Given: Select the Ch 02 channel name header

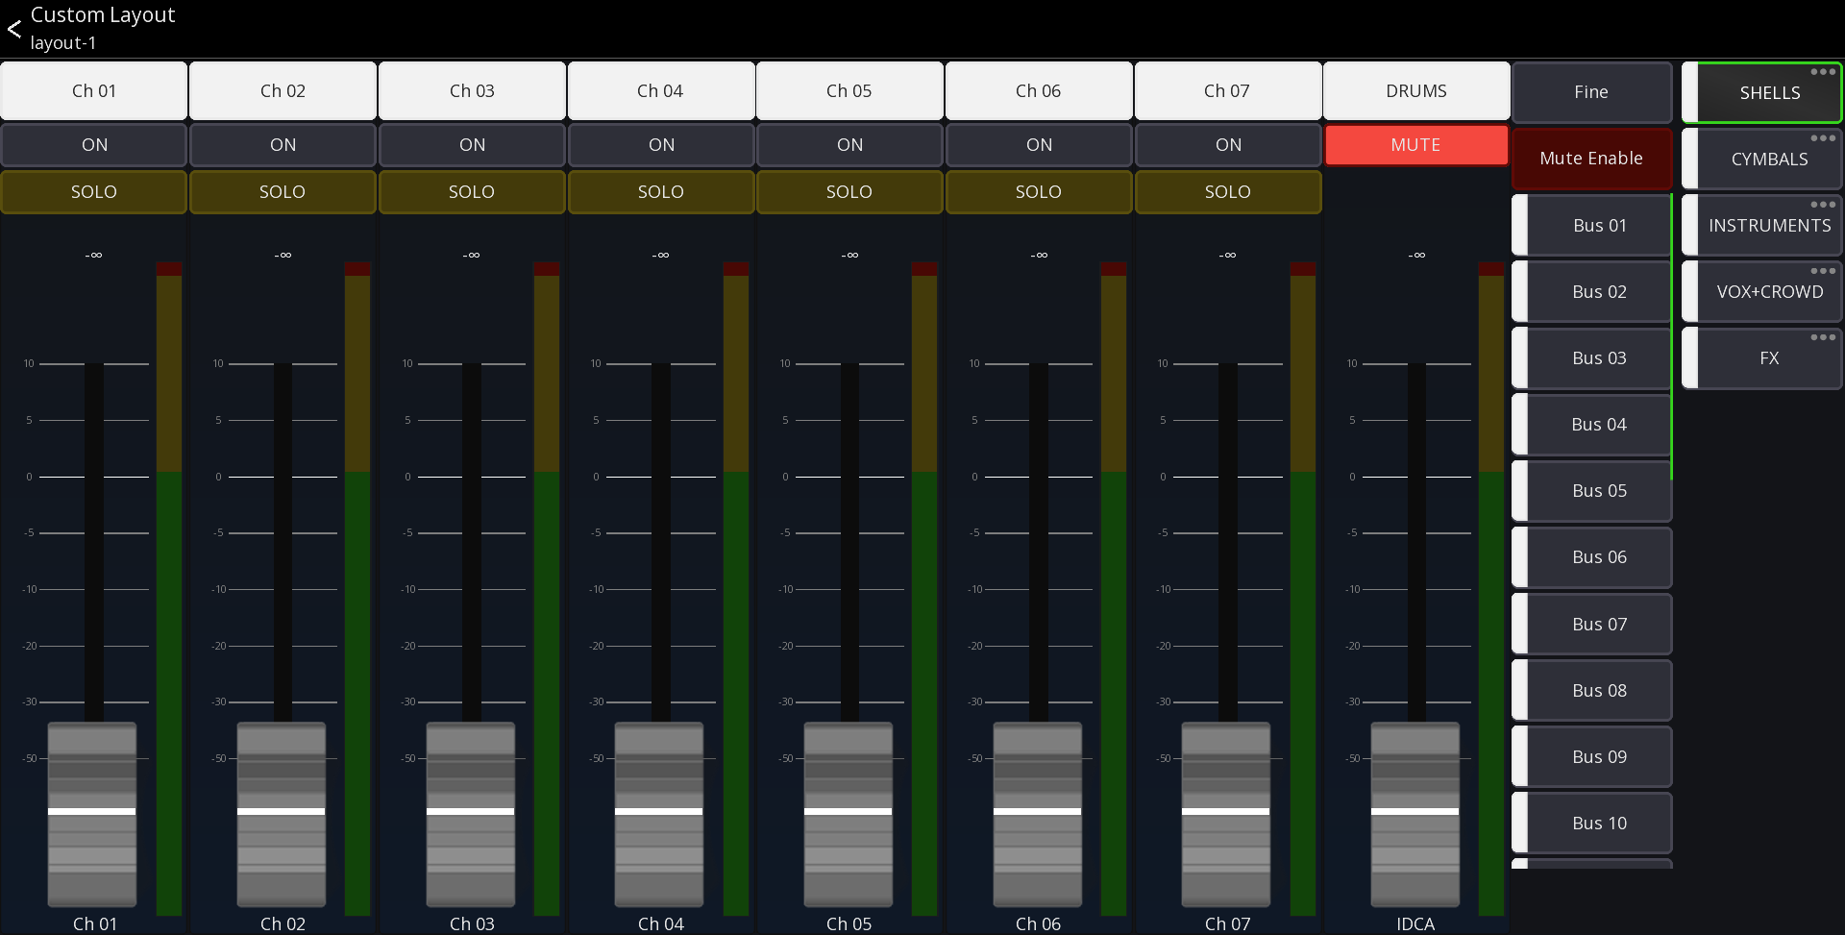Looking at the screenshot, I should [x=283, y=91].
